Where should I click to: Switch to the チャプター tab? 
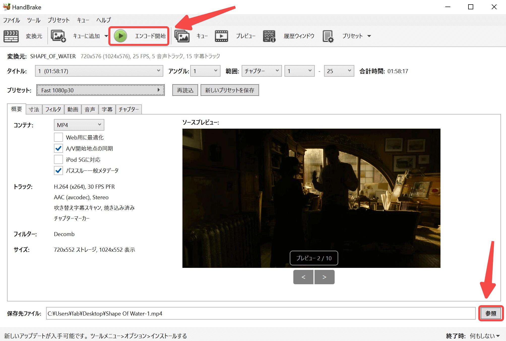(x=129, y=109)
